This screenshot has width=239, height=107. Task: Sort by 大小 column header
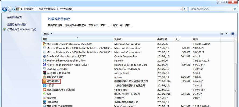pos(183,39)
